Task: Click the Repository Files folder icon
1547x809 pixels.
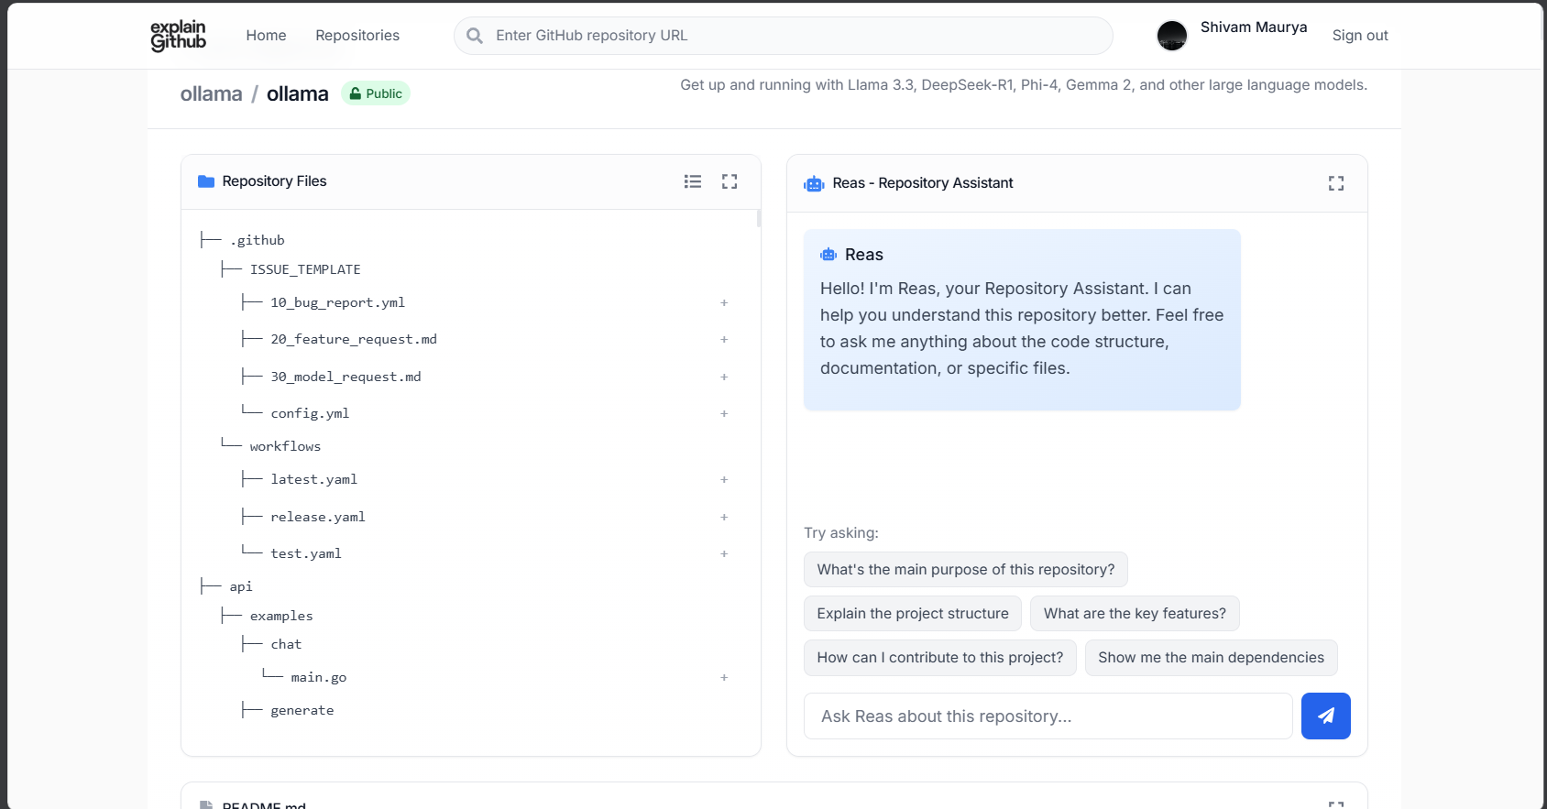Action: tap(206, 181)
